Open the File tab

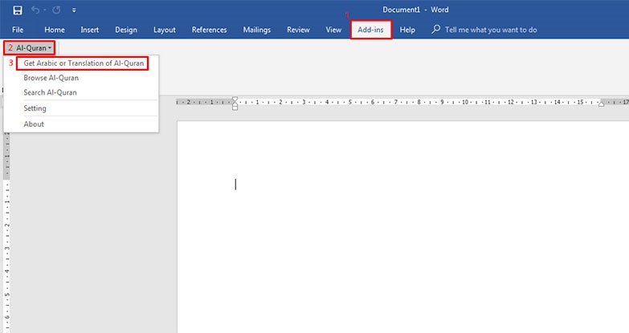click(x=18, y=30)
